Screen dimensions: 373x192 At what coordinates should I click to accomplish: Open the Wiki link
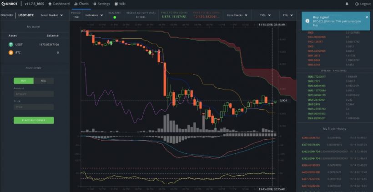(x=120, y=4)
